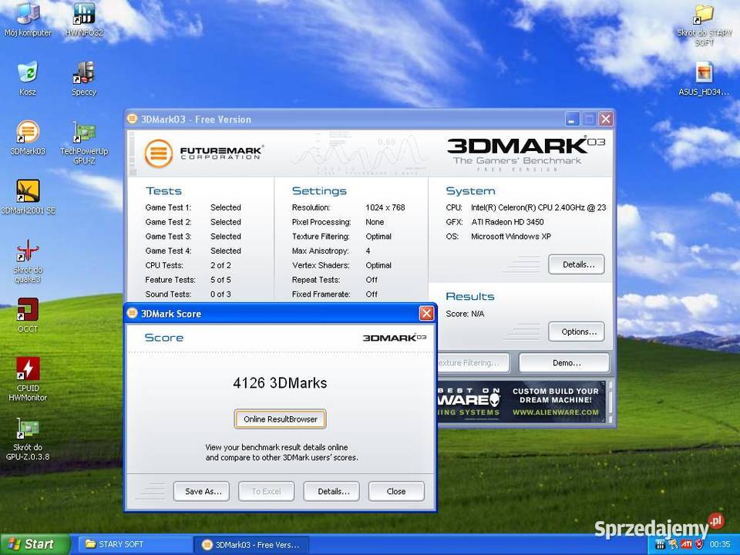The height and width of the screenshot is (555, 740).
Task: Click the Save As... button
Action: (202, 491)
